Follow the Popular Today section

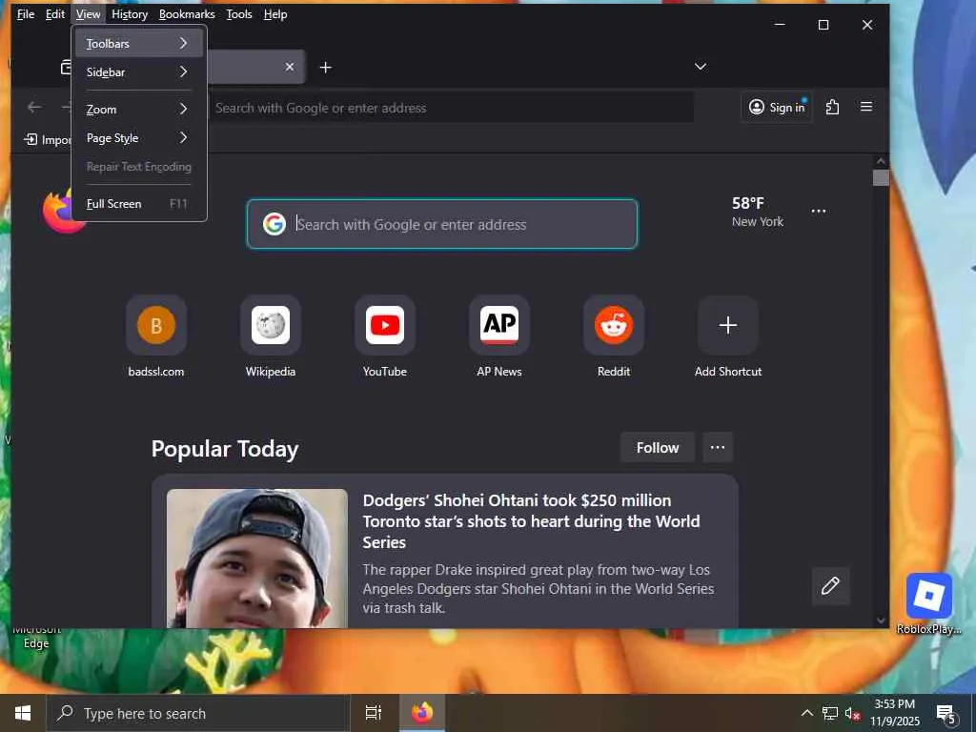pyautogui.click(x=658, y=448)
